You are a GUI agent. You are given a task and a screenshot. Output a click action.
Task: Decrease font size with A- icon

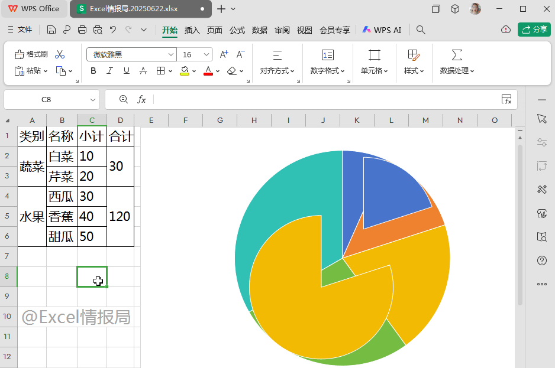click(241, 54)
